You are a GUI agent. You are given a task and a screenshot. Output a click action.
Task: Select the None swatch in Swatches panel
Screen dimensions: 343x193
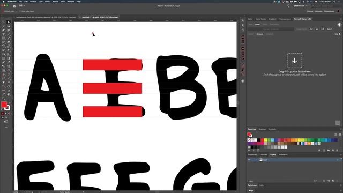pyautogui.click(x=249, y=140)
